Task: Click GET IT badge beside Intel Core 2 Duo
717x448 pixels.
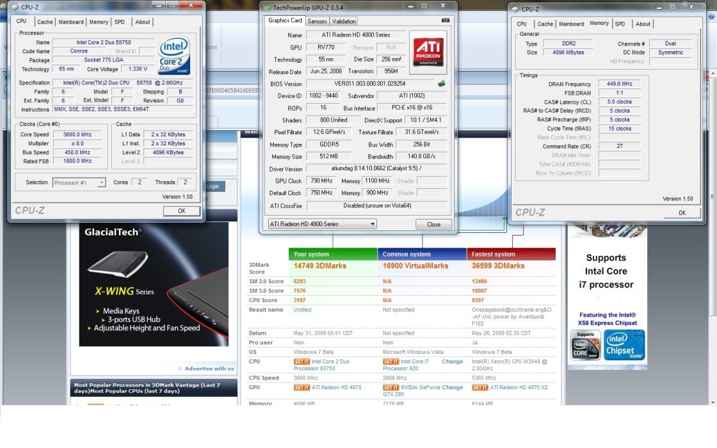Action: coord(302,362)
